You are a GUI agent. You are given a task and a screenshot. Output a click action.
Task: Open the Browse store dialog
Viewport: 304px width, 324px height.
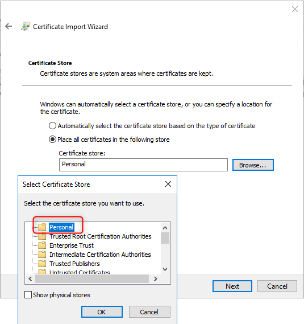pos(253,165)
